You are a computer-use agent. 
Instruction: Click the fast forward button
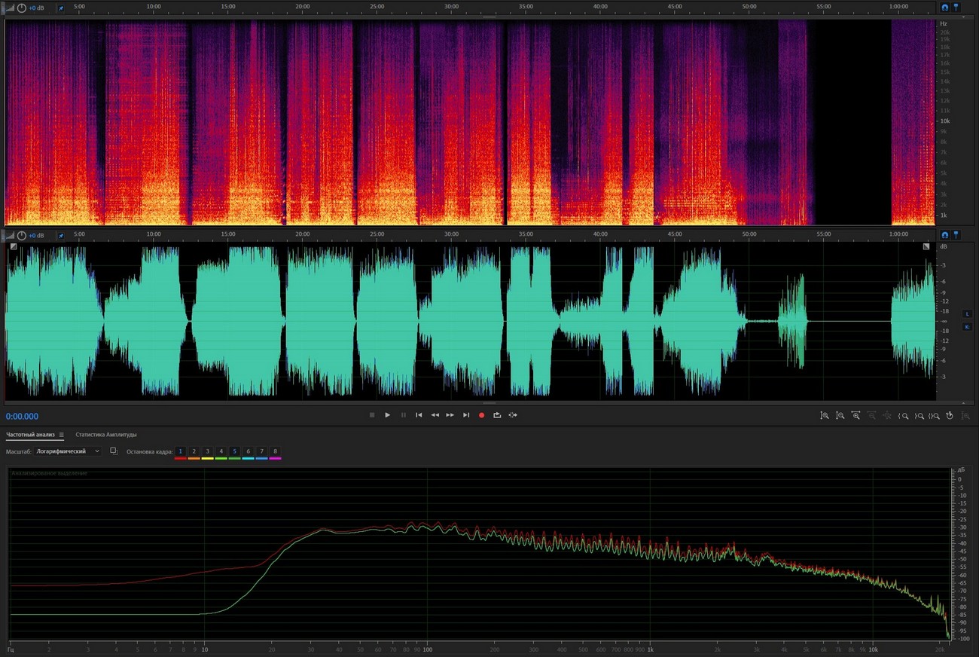point(450,415)
